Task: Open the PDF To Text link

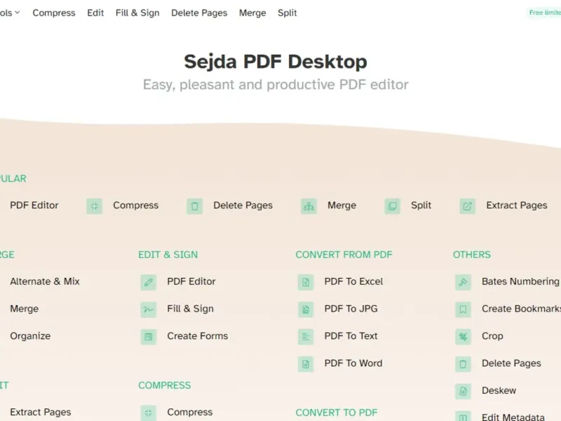Action: (x=351, y=336)
